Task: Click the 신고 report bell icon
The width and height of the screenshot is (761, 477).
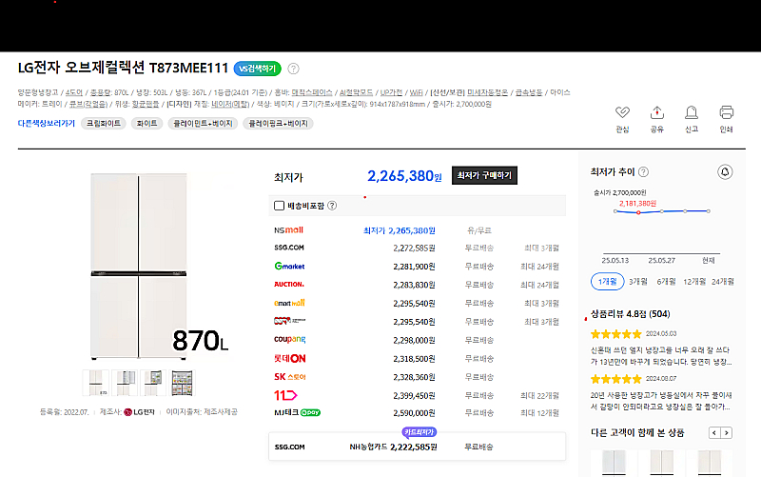Action: coord(692,112)
